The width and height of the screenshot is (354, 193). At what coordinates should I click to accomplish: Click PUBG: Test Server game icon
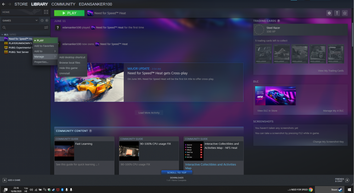pyautogui.click(x=6, y=52)
